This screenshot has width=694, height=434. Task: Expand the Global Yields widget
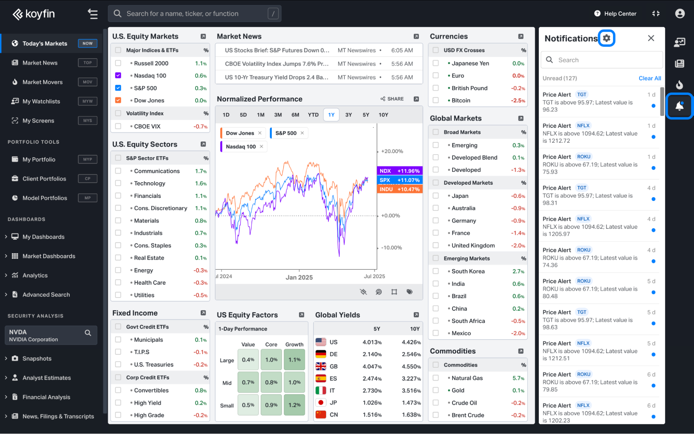click(x=416, y=315)
